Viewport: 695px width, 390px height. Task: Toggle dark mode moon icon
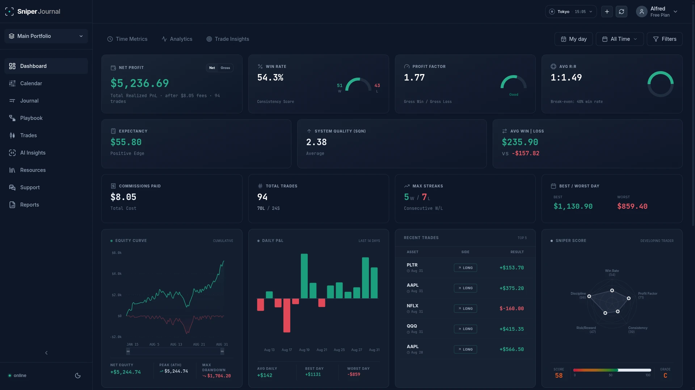point(78,376)
